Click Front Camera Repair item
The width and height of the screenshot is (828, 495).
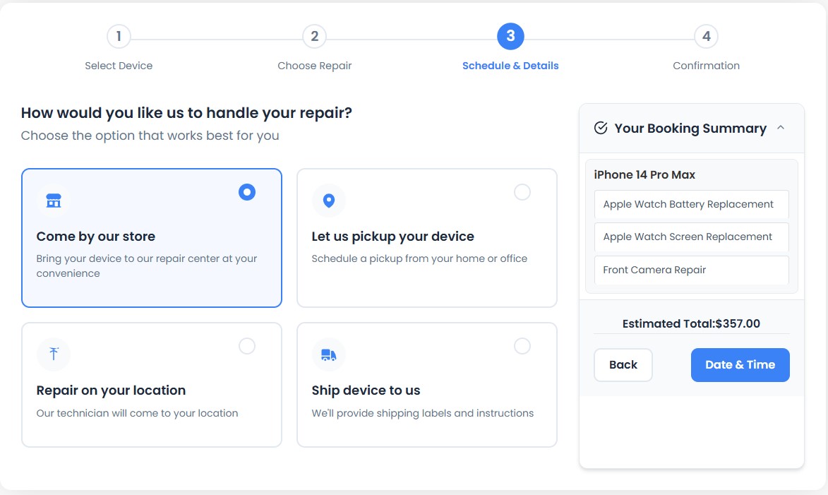pos(691,270)
